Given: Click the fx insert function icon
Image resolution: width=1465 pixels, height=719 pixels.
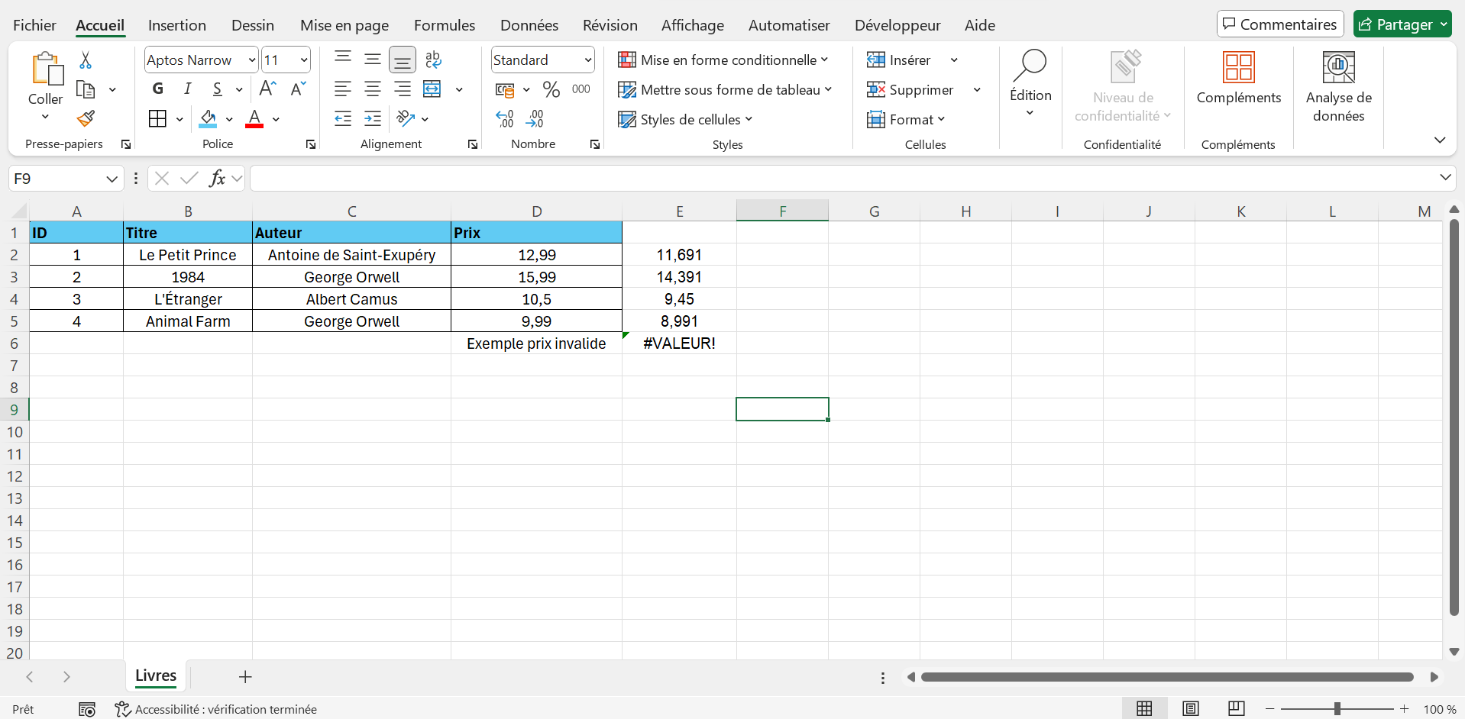Looking at the screenshot, I should [218, 178].
